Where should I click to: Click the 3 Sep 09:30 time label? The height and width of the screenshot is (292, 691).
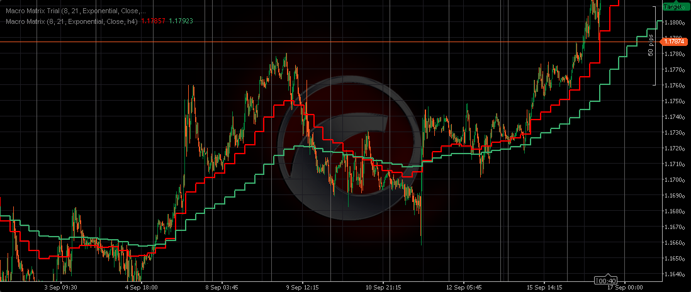pyautogui.click(x=60, y=287)
